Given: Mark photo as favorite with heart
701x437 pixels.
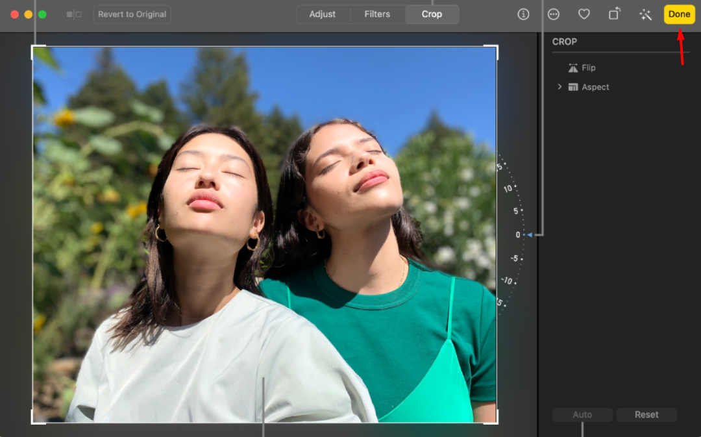Looking at the screenshot, I should pyautogui.click(x=584, y=14).
